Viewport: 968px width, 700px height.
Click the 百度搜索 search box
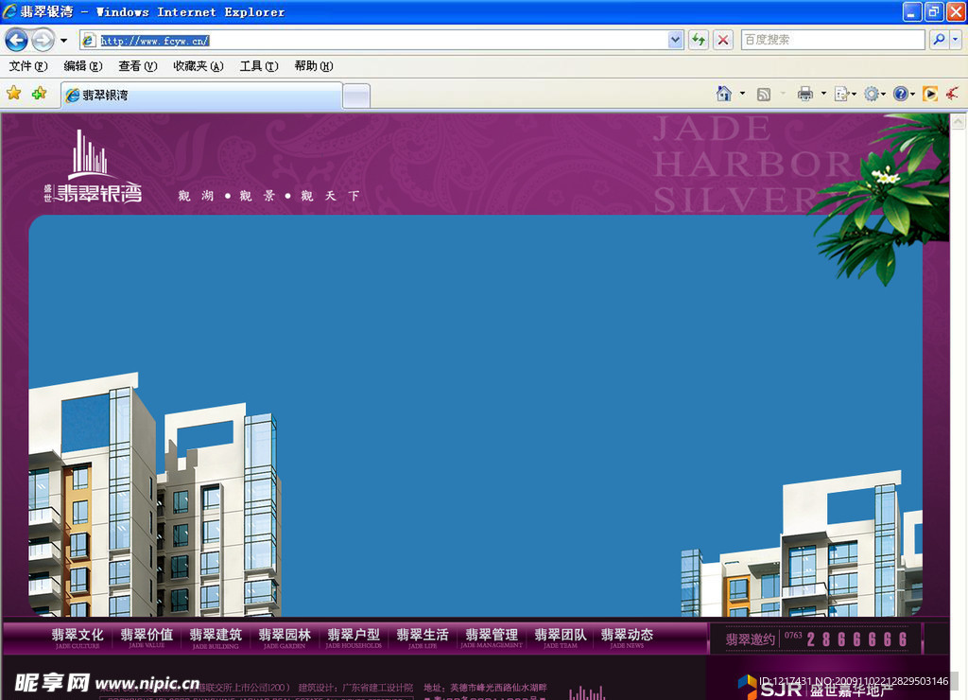tap(832, 40)
